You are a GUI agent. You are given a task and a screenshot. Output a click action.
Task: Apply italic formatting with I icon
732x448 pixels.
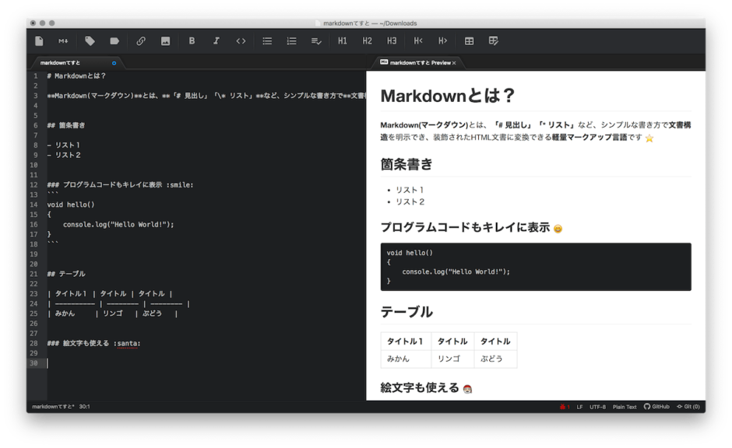(216, 41)
